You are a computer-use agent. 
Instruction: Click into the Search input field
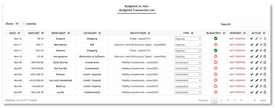250,24
